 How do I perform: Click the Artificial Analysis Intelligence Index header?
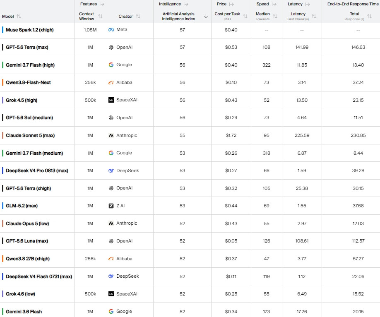(178, 16)
